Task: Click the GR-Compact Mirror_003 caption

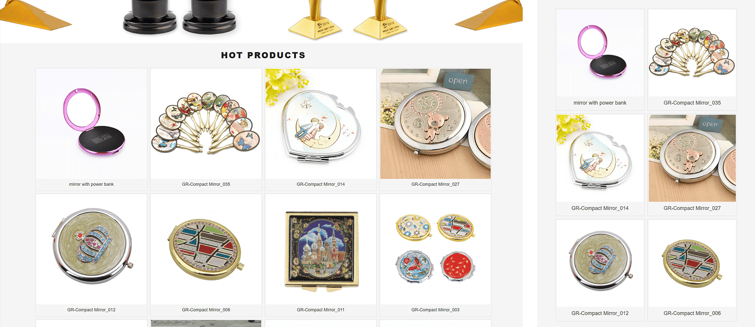Action: [435, 310]
